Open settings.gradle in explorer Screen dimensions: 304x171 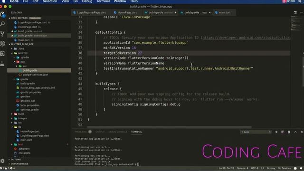tap(29, 110)
